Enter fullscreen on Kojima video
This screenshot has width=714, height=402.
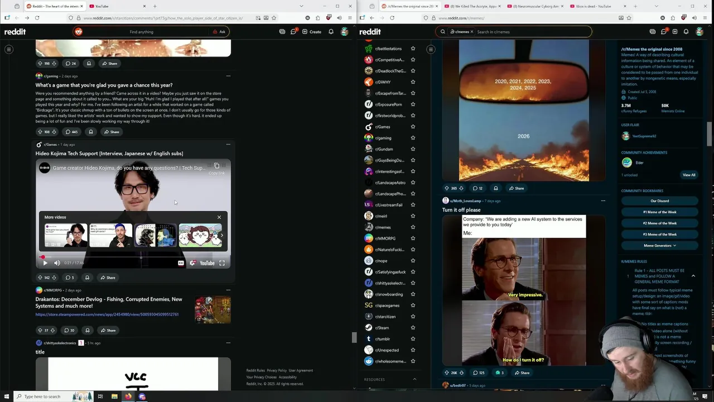222,263
